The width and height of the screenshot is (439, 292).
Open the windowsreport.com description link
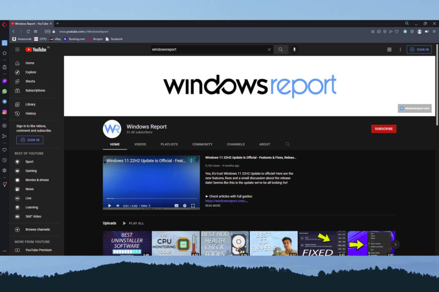[x=226, y=201]
